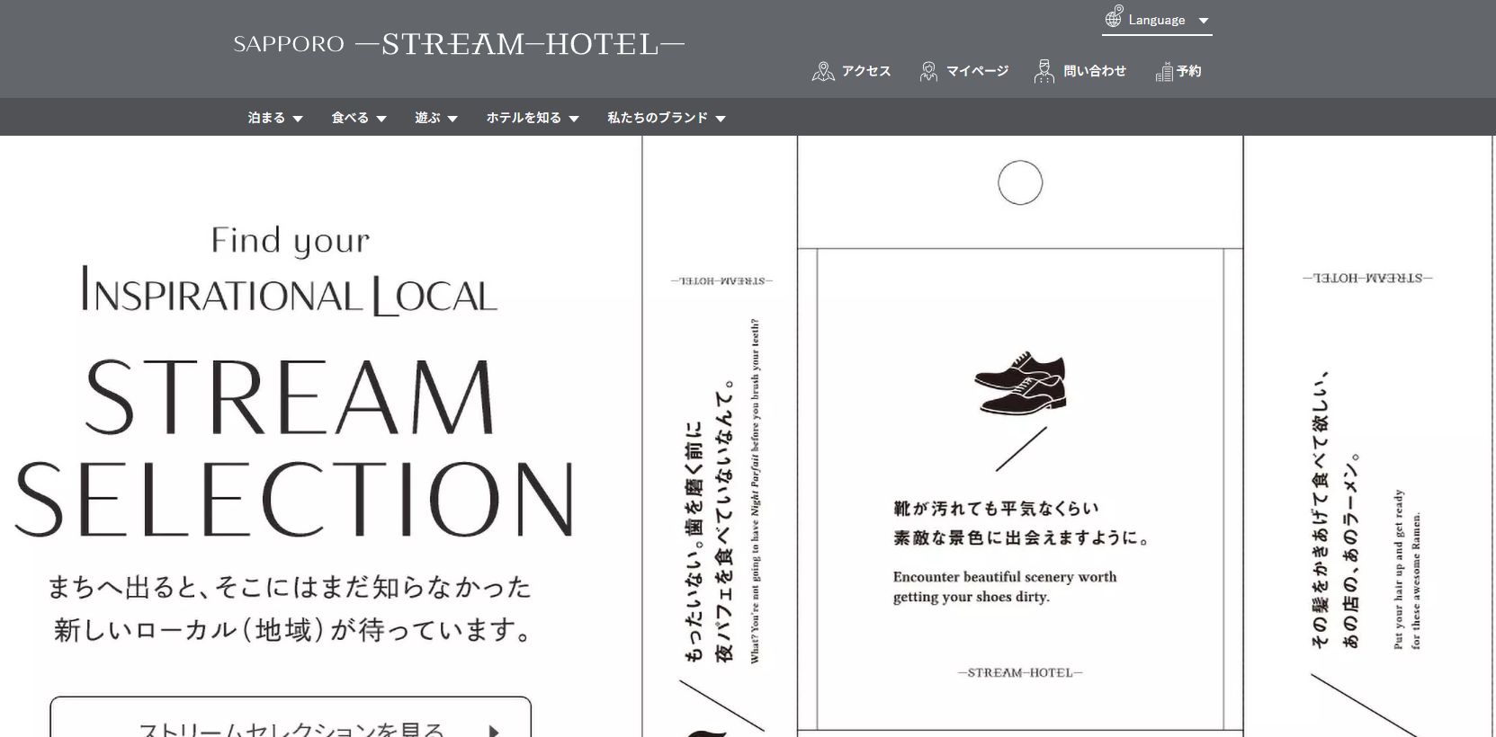Viewport: 1496px width, 737px height.
Task: Click the アクセス map icon
Action: (x=823, y=71)
